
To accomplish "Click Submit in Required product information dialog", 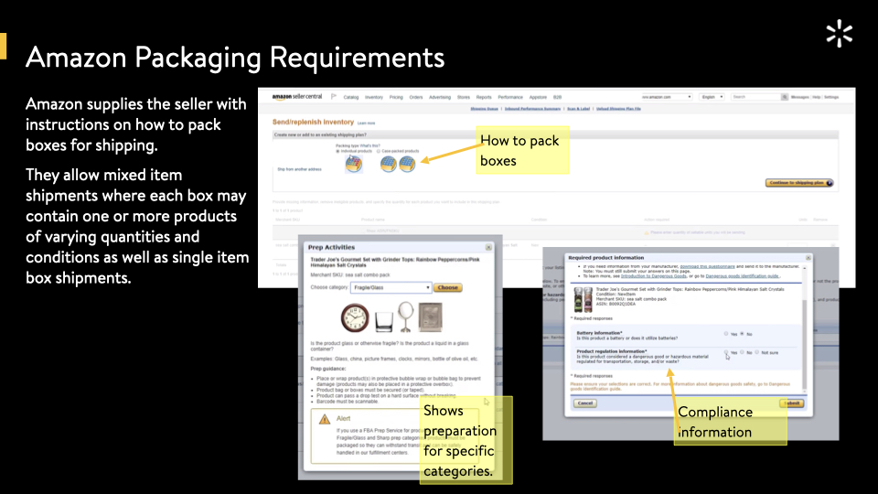I will point(791,403).
